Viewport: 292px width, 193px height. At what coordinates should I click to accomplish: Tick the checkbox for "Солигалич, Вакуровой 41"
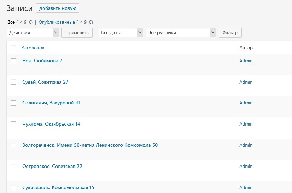coord(13,103)
